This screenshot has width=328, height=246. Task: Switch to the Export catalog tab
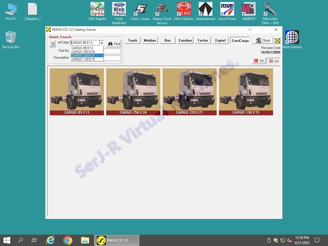pos(220,40)
